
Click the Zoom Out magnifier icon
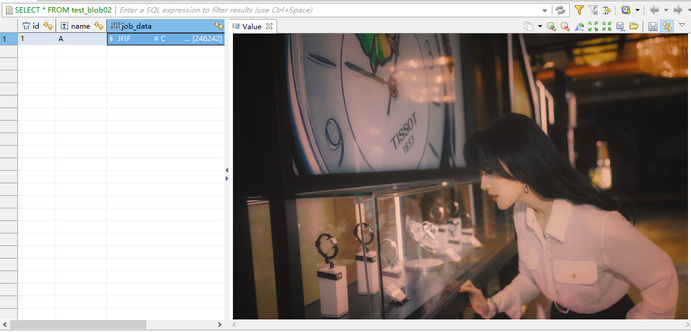coord(565,26)
